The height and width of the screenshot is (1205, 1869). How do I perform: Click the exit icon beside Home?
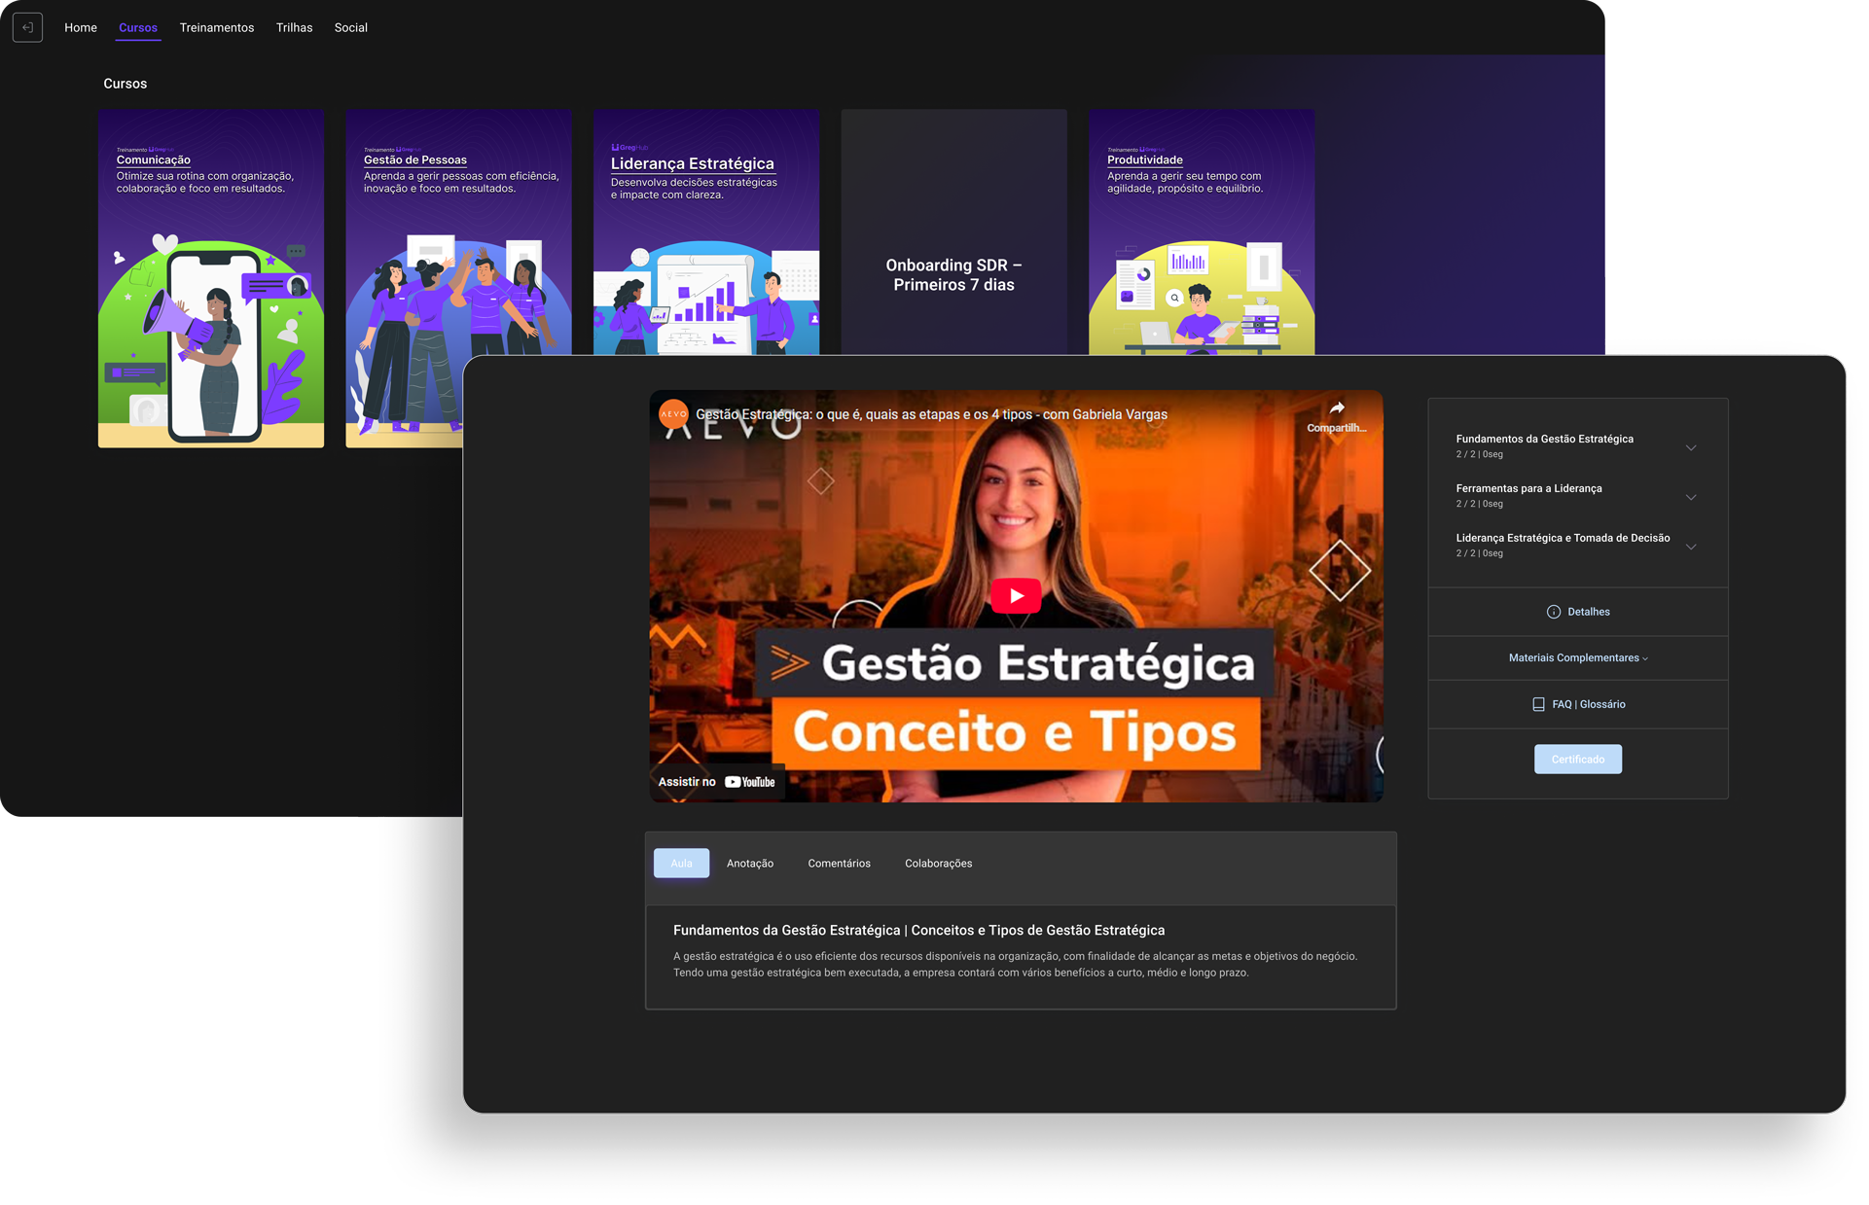click(x=27, y=27)
